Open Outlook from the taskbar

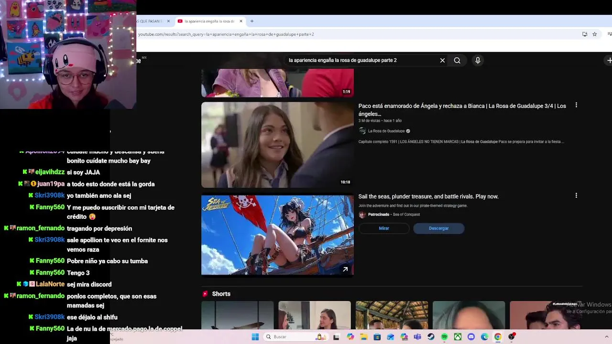tap(391, 337)
